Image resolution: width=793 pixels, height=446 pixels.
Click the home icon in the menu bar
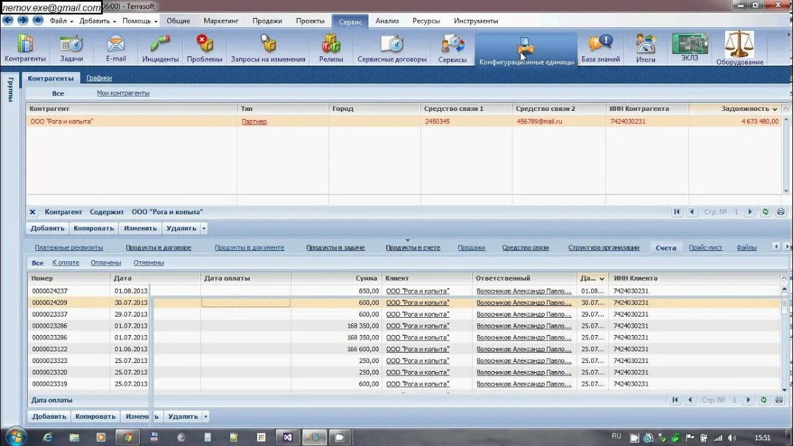(x=38, y=20)
